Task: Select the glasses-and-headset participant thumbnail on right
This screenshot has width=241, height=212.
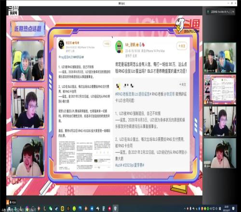Action: click(220, 121)
